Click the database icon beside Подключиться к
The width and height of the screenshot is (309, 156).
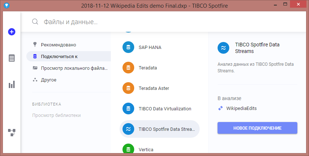pyautogui.click(x=35, y=57)
